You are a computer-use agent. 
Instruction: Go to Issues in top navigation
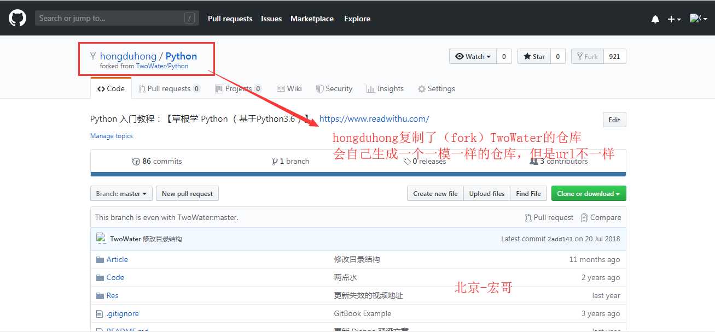(x=271, y=19)
